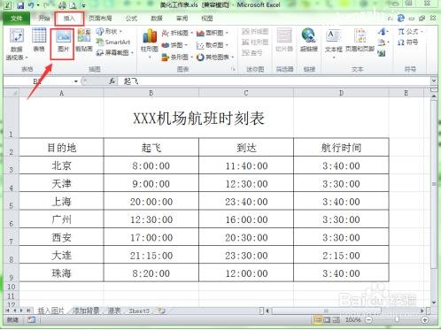The height and width of the screenshot is (330, 441).
Task: Click the insert new worksheet tab icon
Action: 162,311
